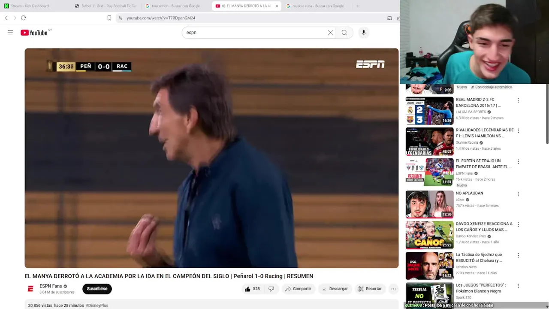Open the ESPN Fans channel avatar
Viewport: 549px width, 309px height.
30,289
